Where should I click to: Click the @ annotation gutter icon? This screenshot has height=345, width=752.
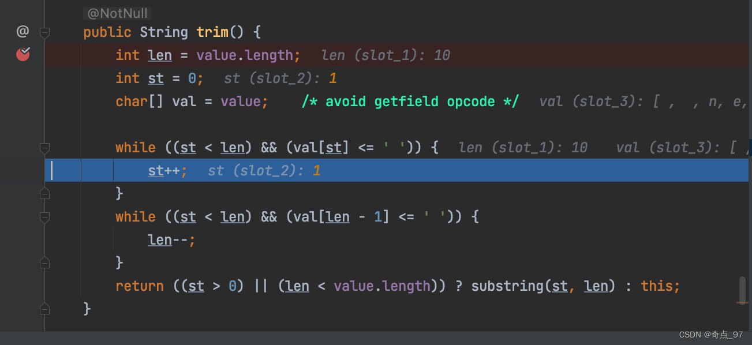click(x=22, y=31)
